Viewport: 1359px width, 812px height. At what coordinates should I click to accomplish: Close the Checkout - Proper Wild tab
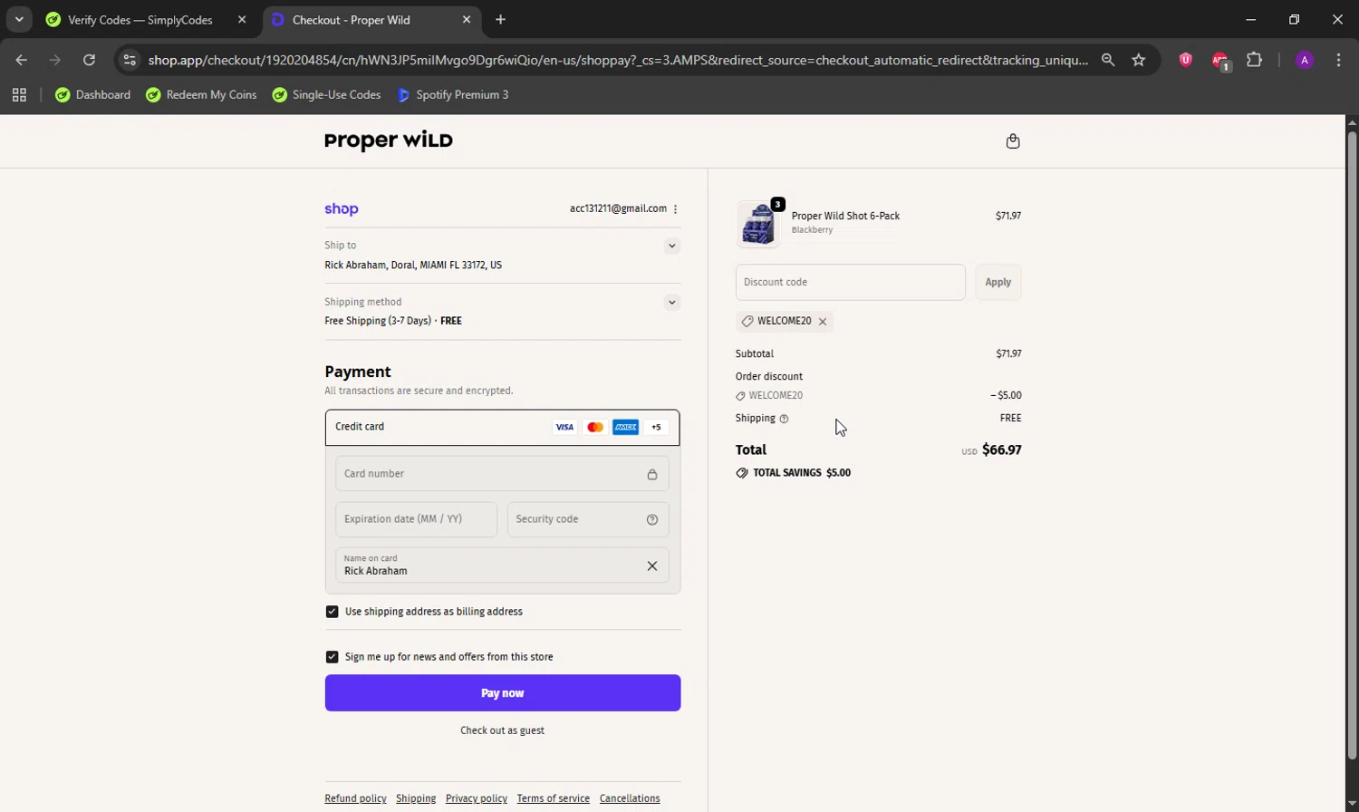(467, 20)
